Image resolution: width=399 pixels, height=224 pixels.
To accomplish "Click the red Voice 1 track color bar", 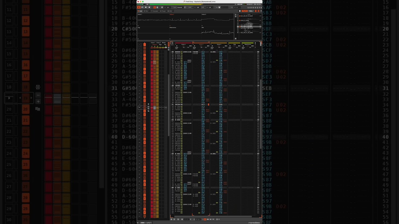I will click(183, 43).
